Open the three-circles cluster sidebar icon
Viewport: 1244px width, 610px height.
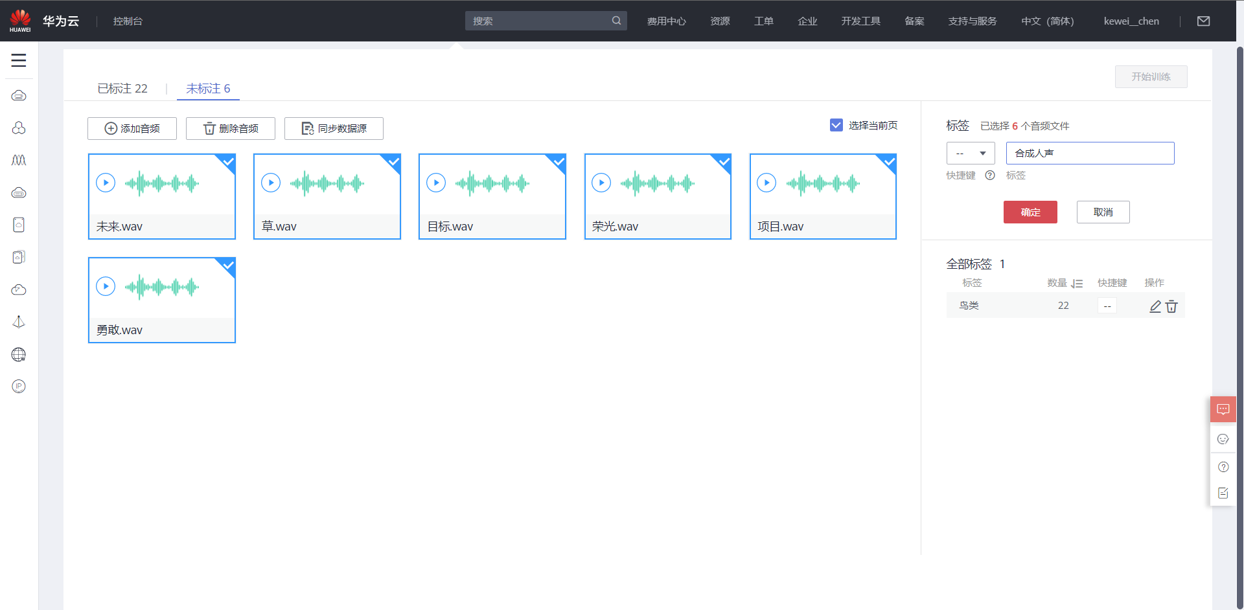pos(19,128)
